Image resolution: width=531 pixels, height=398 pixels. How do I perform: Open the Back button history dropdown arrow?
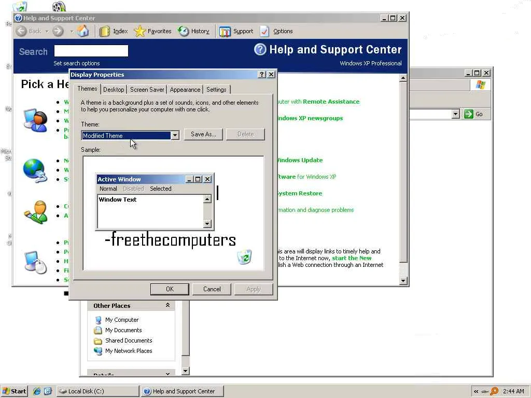coord(47,32)
